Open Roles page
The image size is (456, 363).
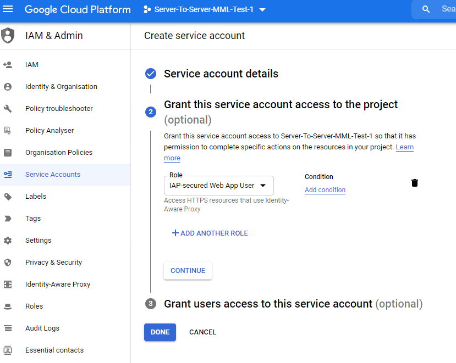pyautogui.click(x=65, y=306)
